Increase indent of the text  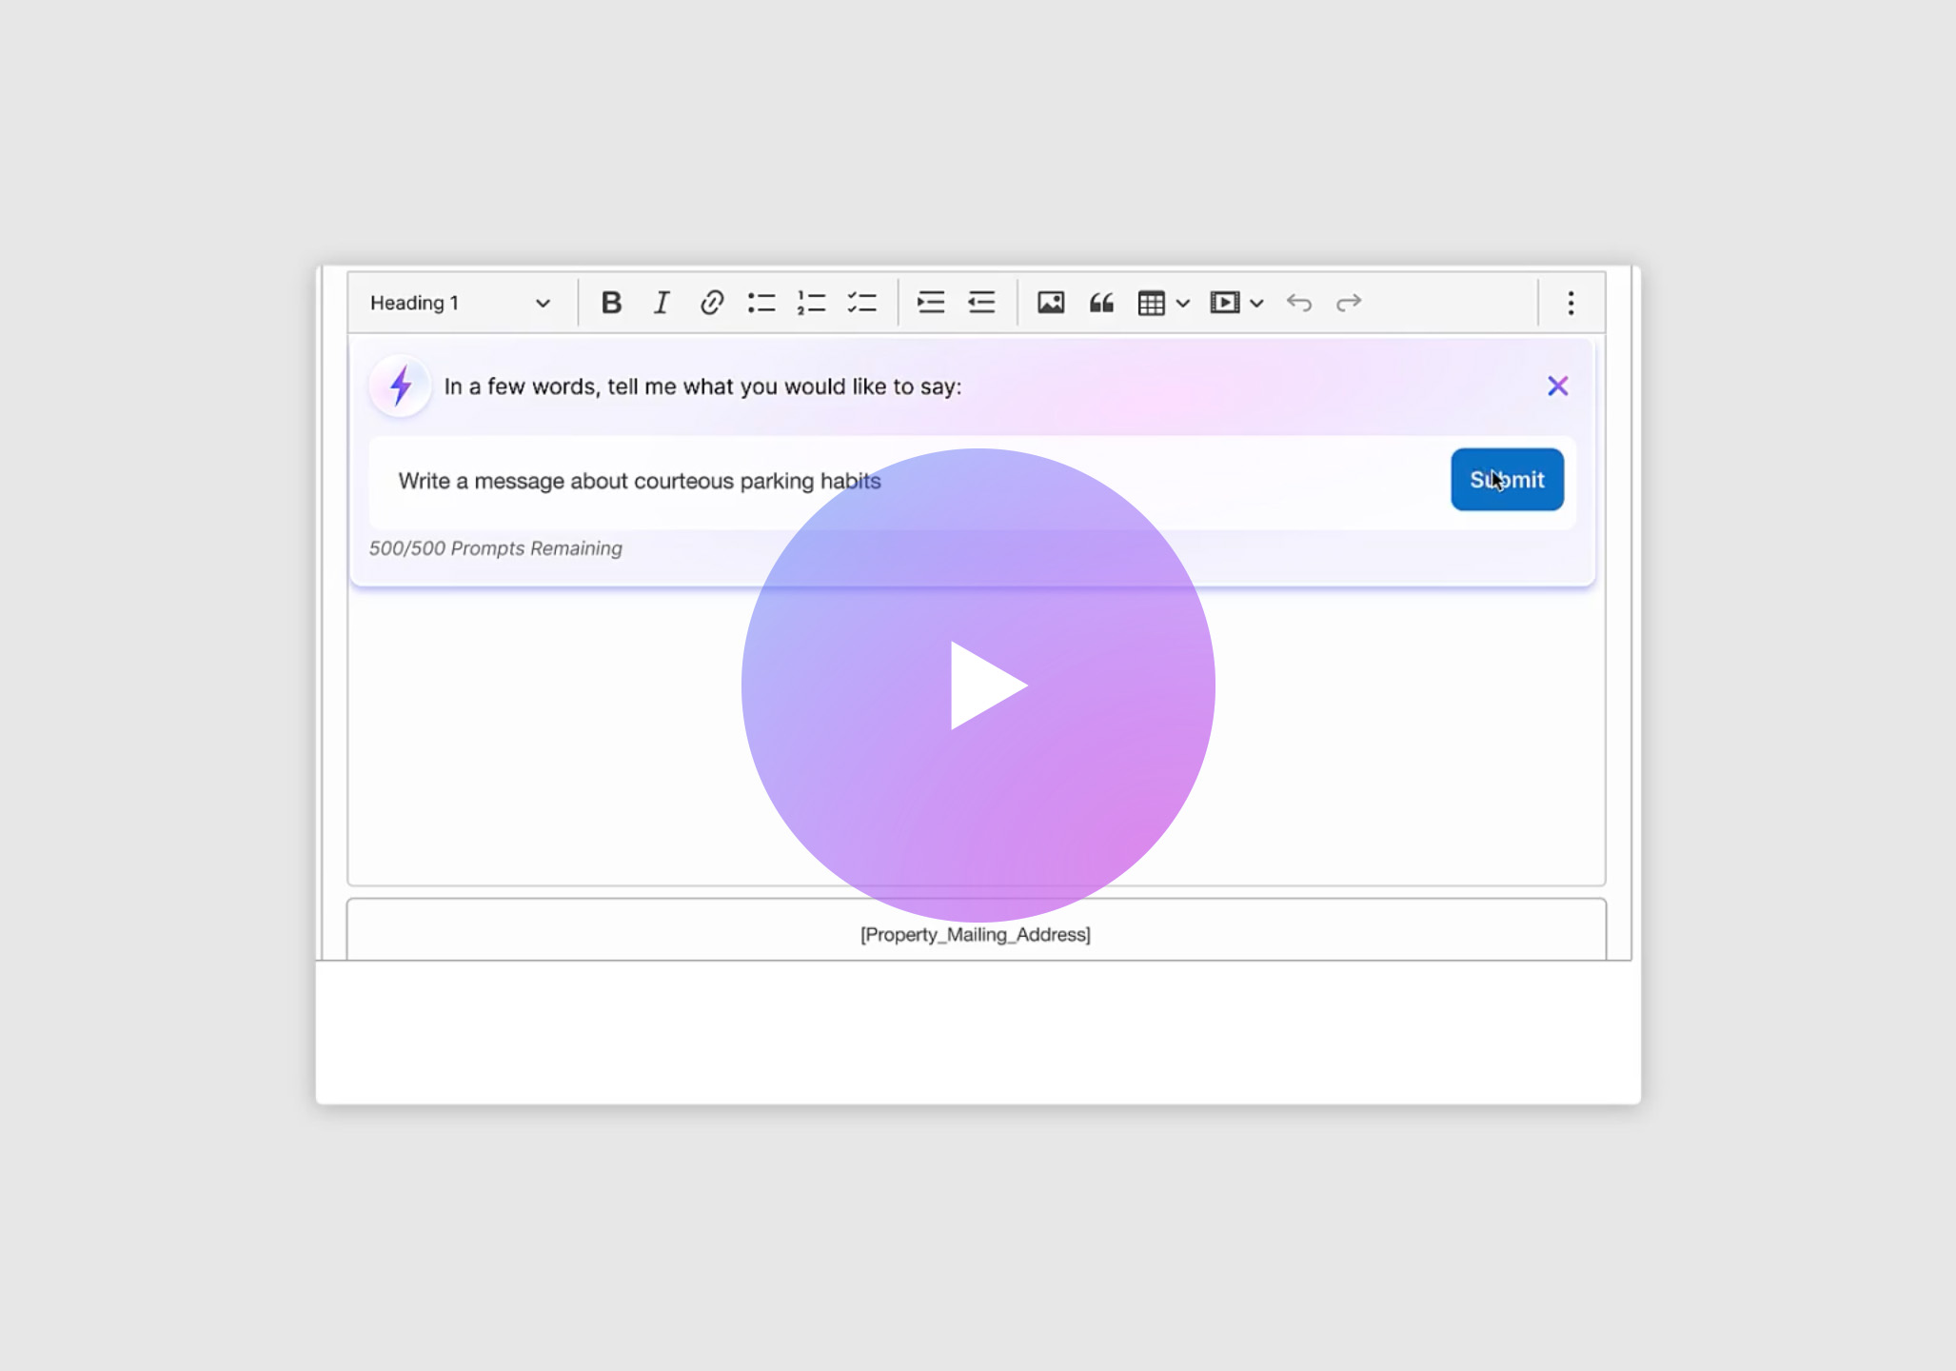pyautogui.click(x=930, y=303)
